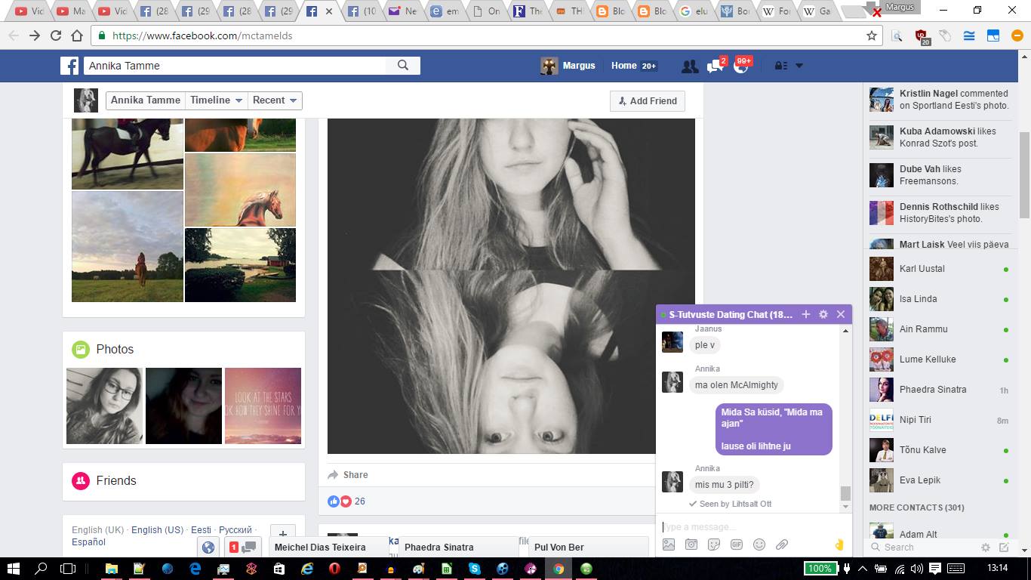Switch to the Google 'elu' tab
This screenshot has height=580, width=1031.
tap(693, 11)
